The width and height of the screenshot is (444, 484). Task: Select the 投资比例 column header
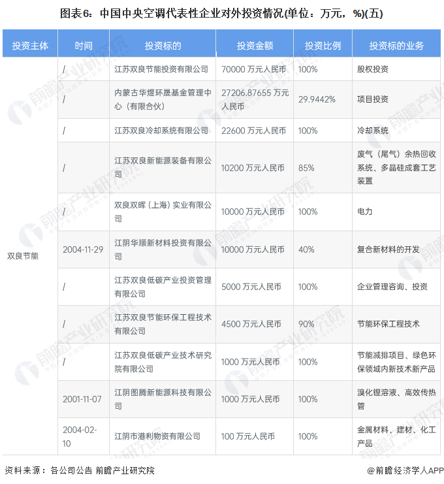323,46
